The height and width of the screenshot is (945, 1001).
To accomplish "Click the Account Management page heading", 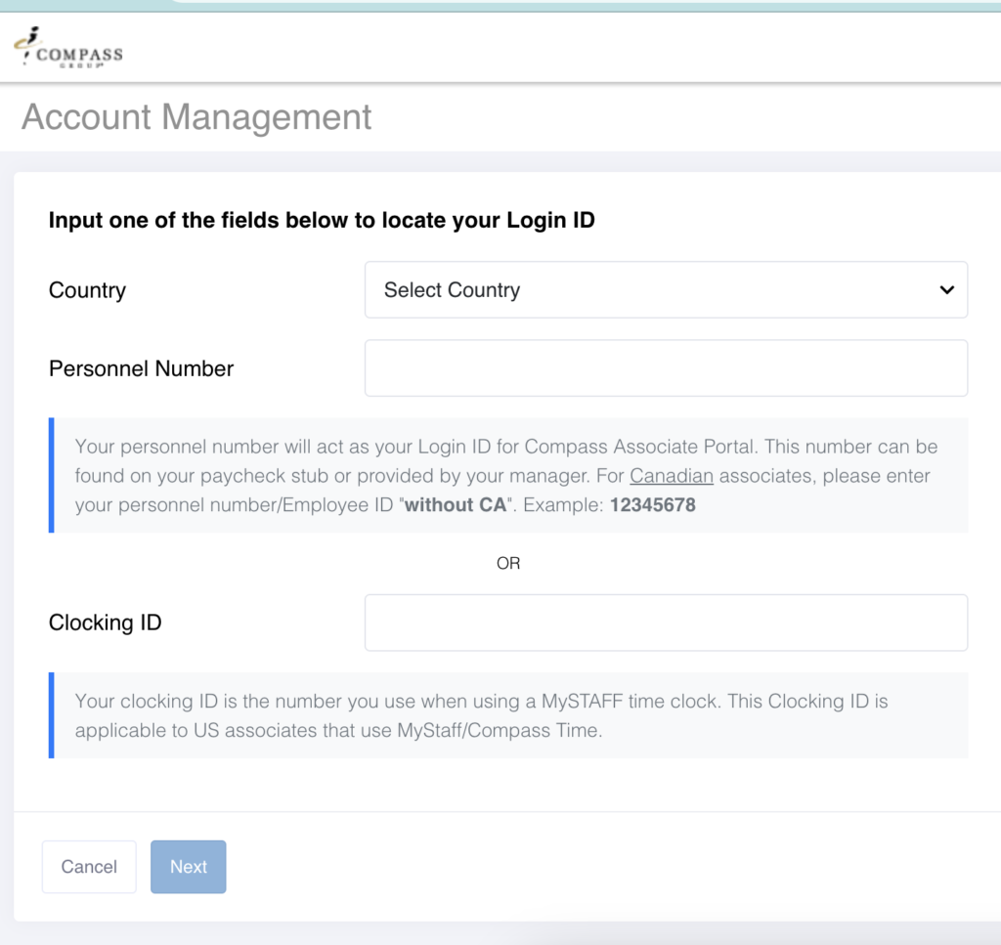I will point(196,117).
